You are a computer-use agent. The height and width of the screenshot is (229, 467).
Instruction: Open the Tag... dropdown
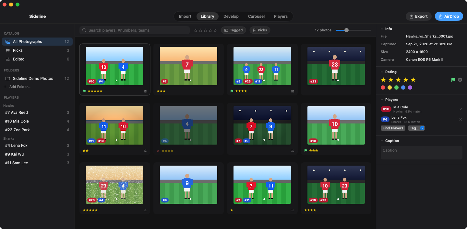(x=416, y=128)
